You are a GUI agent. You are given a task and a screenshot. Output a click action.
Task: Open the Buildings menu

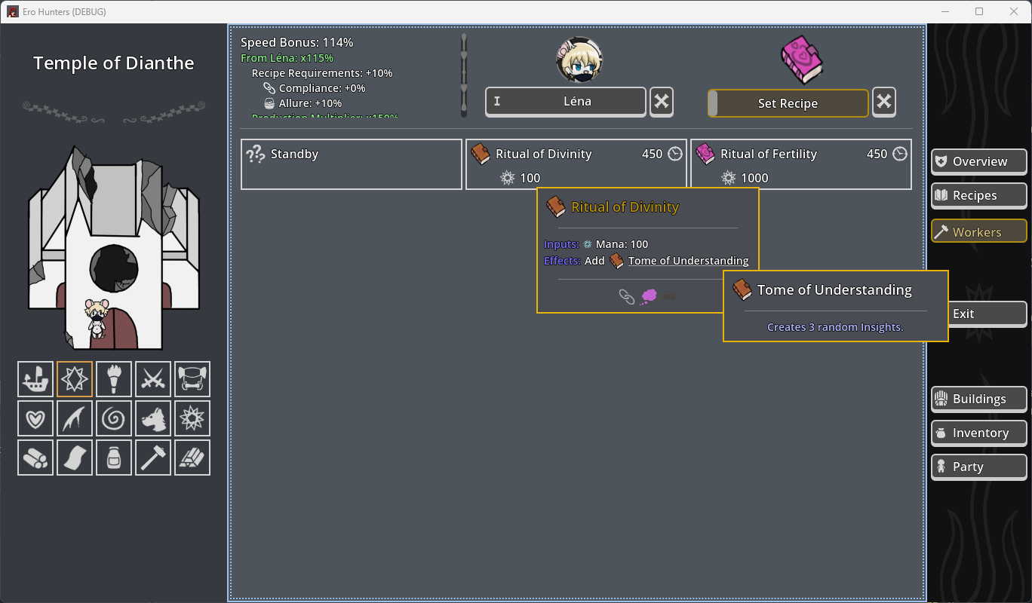(x=979, y=399)
